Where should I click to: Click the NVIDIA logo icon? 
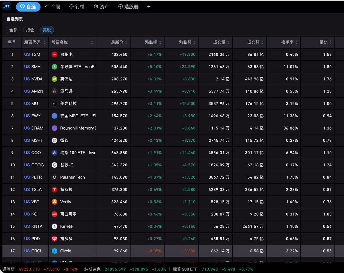(x=55, y=79)
